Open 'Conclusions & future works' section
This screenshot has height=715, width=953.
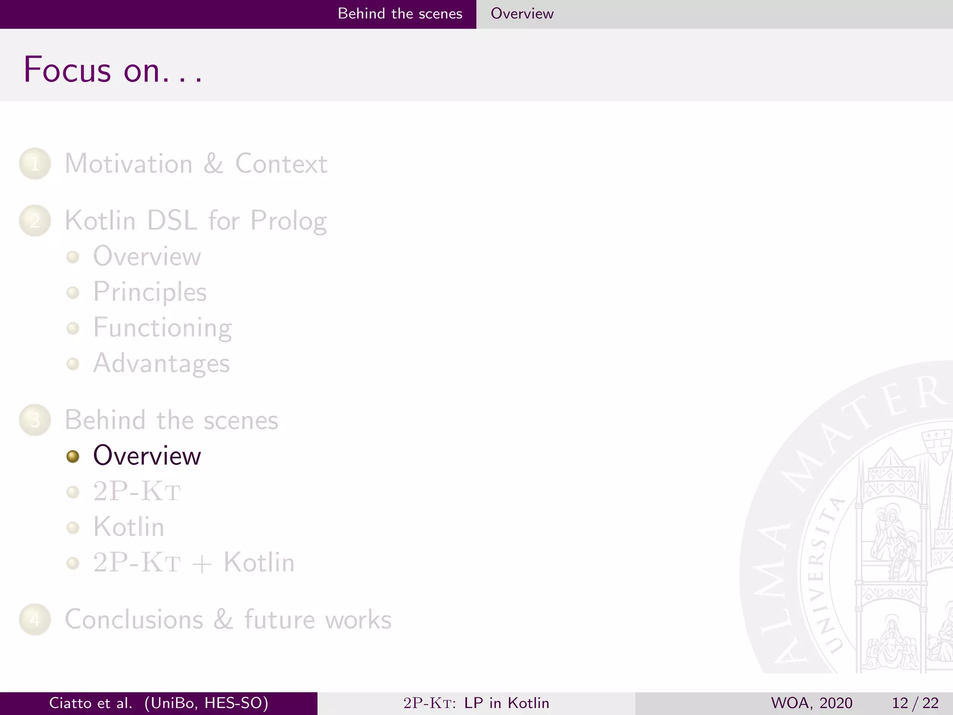tap(228, 620)
